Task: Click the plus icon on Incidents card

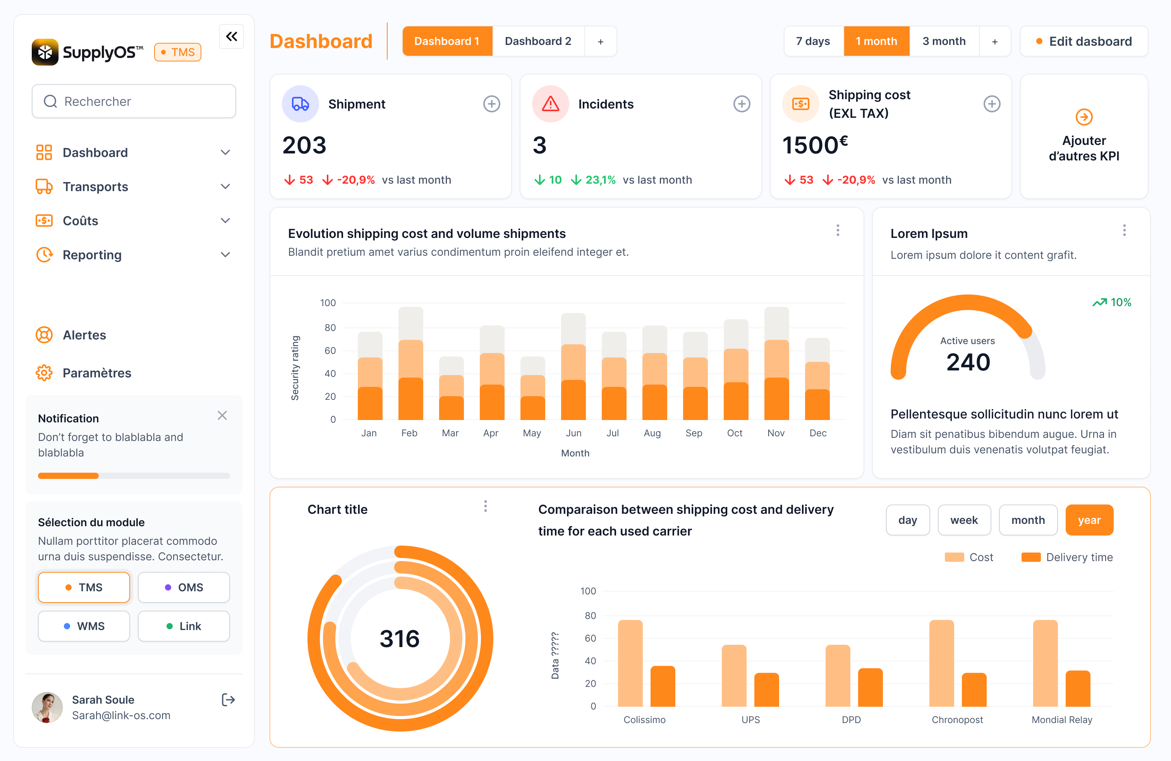Action: 742,104
